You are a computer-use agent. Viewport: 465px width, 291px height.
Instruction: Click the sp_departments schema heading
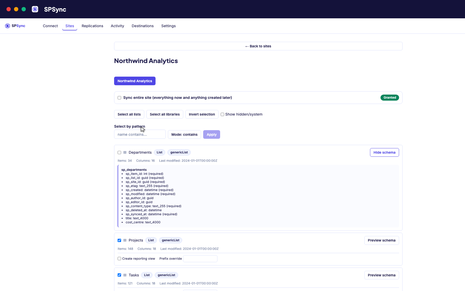tap(134, 170)
